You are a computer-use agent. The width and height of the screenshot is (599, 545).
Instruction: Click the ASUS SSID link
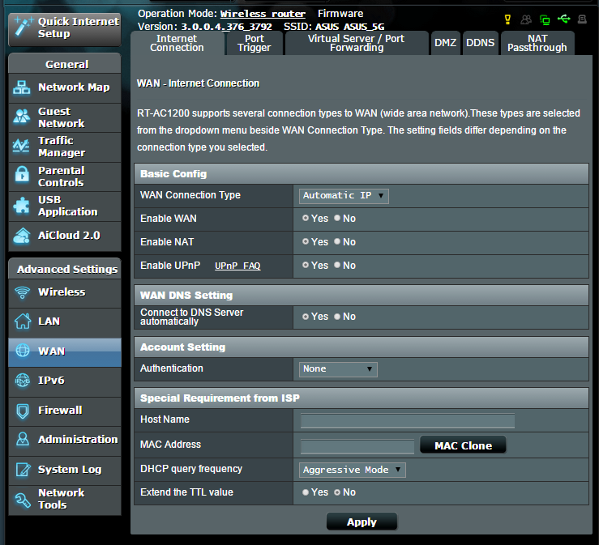[x=327, y=27]
